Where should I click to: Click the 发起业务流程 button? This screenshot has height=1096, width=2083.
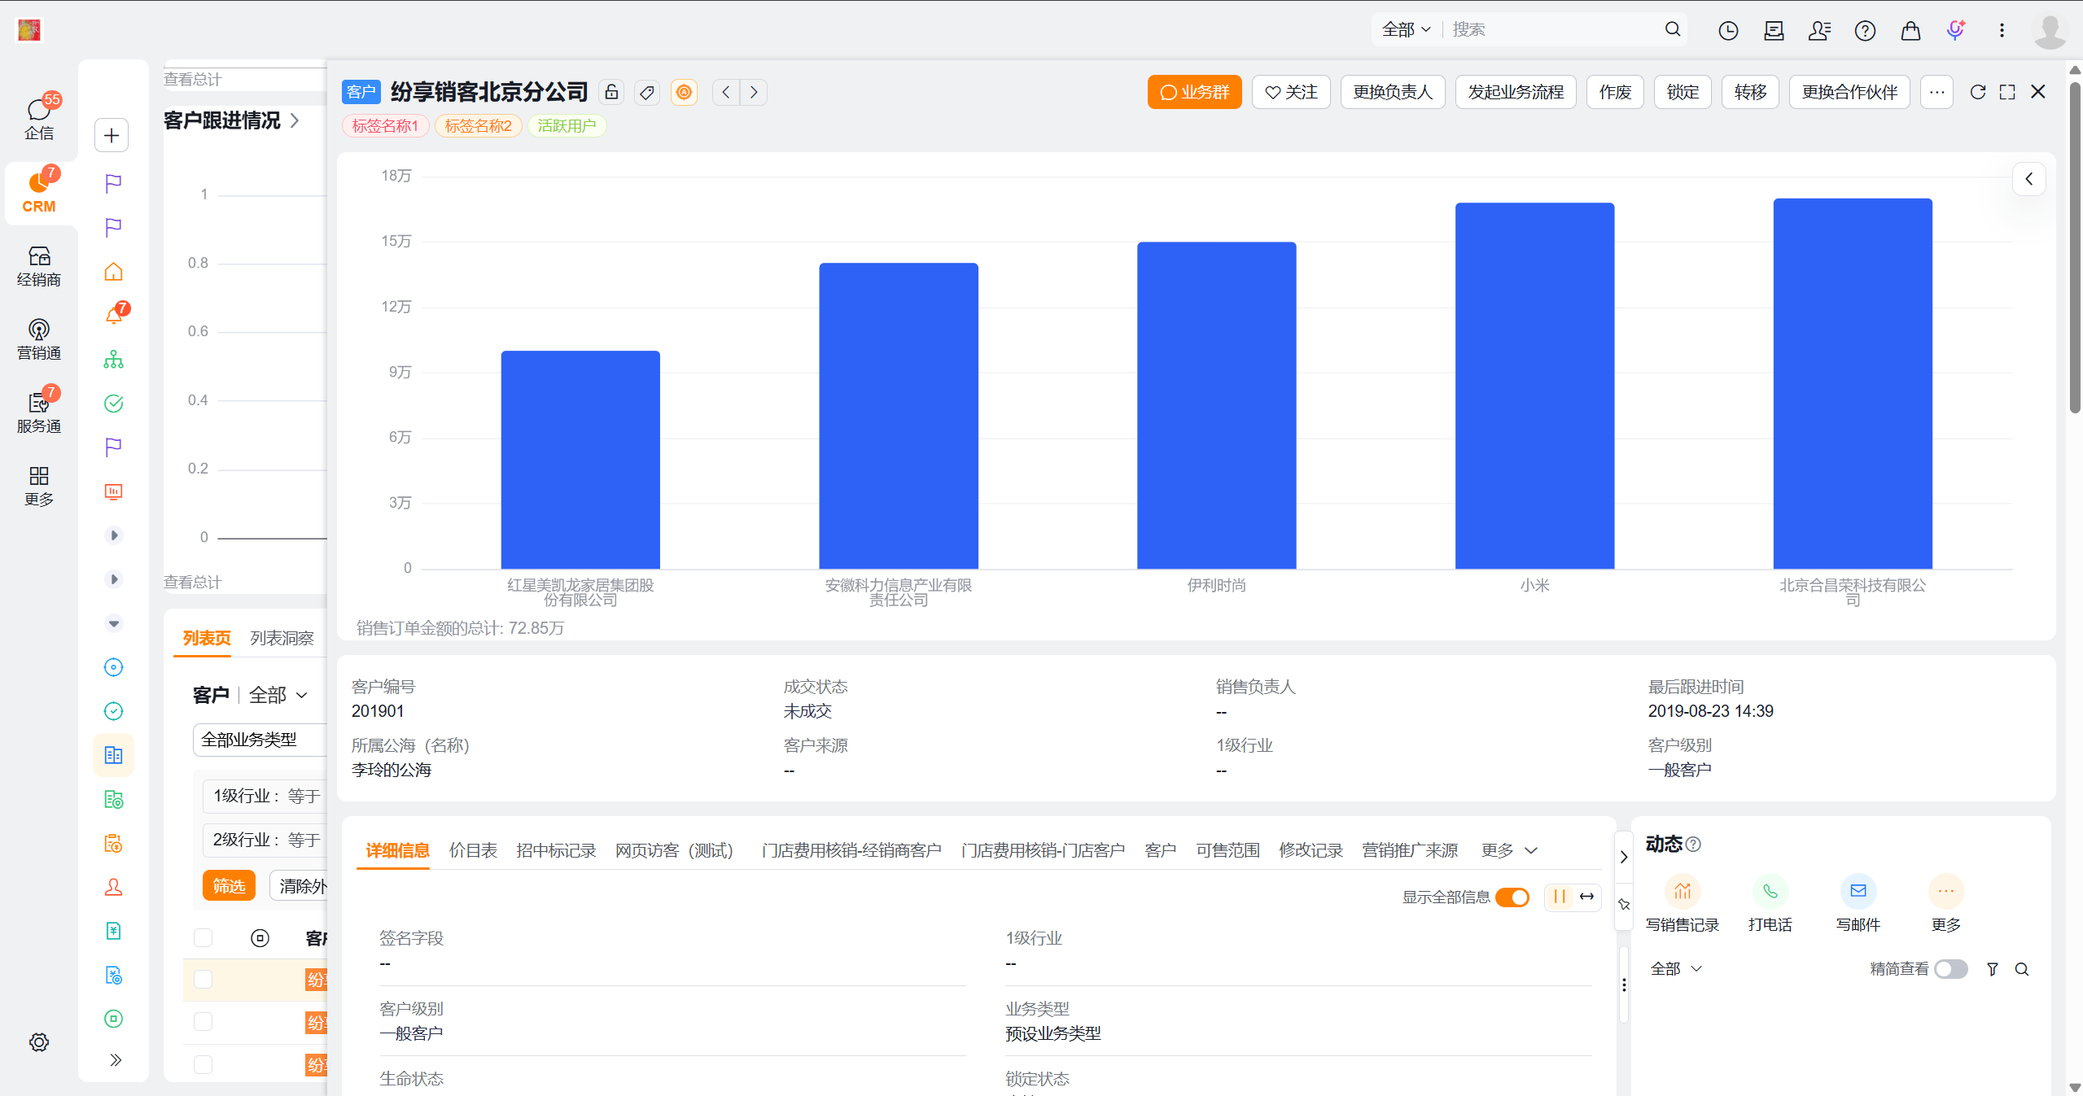(x=1516, y=92)
